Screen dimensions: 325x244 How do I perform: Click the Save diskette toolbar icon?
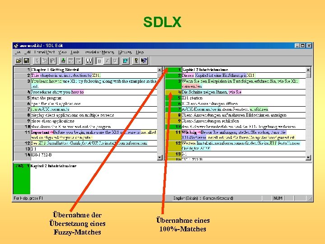(x=26, y=61)
